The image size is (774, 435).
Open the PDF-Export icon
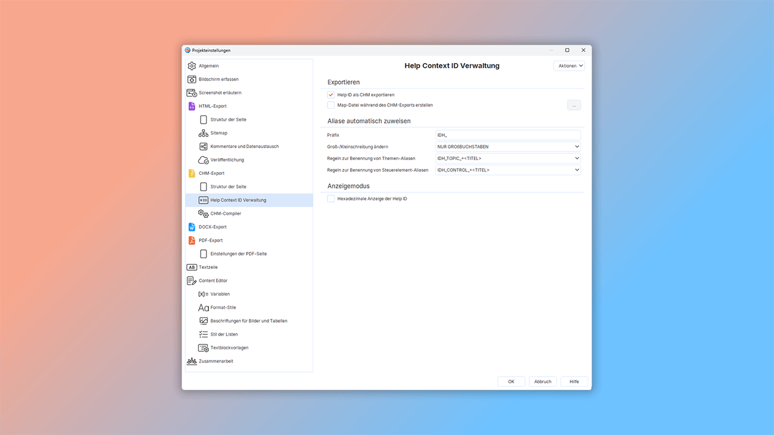tap(192, 240)
